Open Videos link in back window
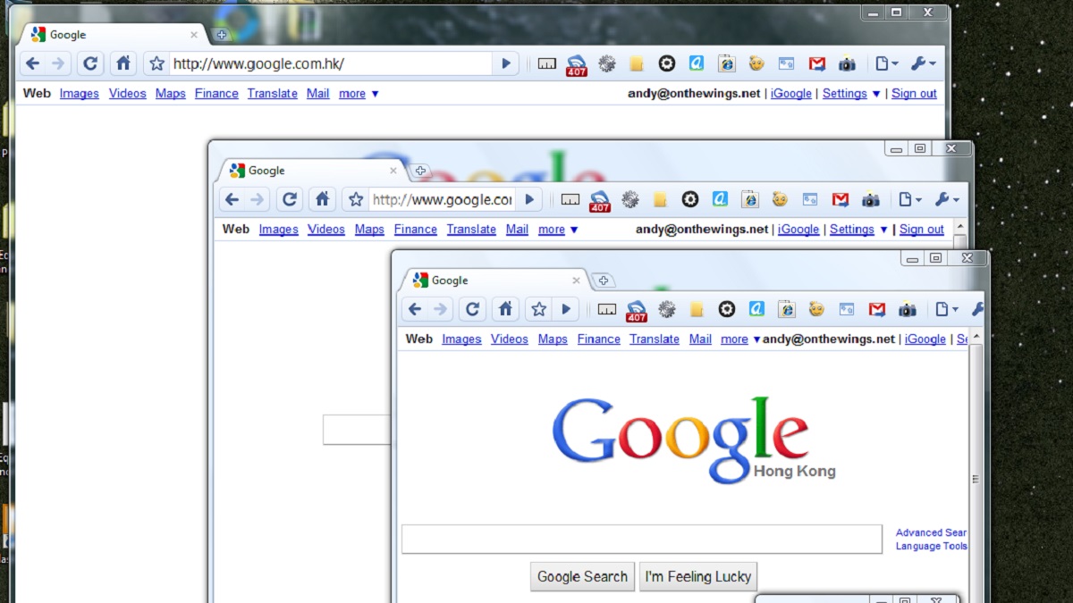The height and width of the screenshot is (603, 1073). [x=127, y=94]
